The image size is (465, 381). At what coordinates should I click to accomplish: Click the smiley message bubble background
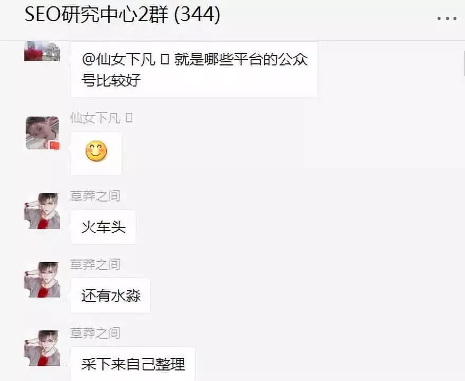[x=96, y=154]
